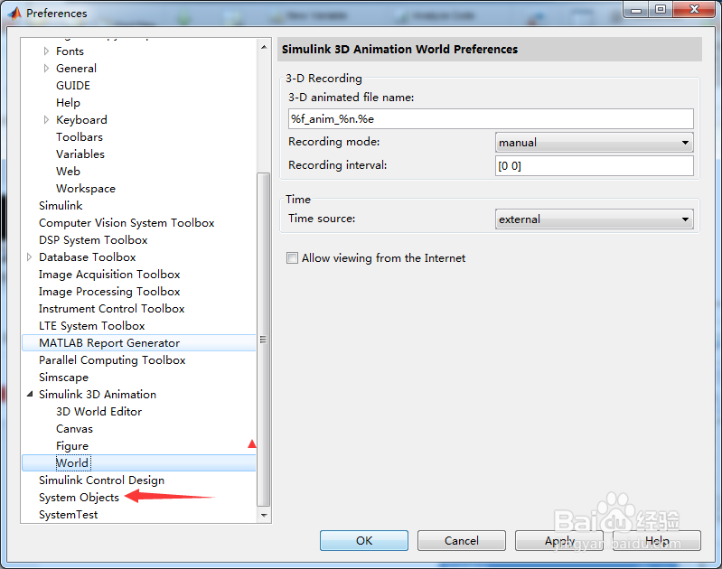Select Instrument Control Toolbox
The width and height of the screenshot is (722, 569).
pos(111,309)
